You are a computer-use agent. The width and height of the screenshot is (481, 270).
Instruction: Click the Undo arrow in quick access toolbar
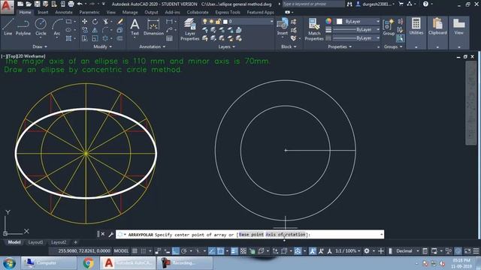(80, 4)
